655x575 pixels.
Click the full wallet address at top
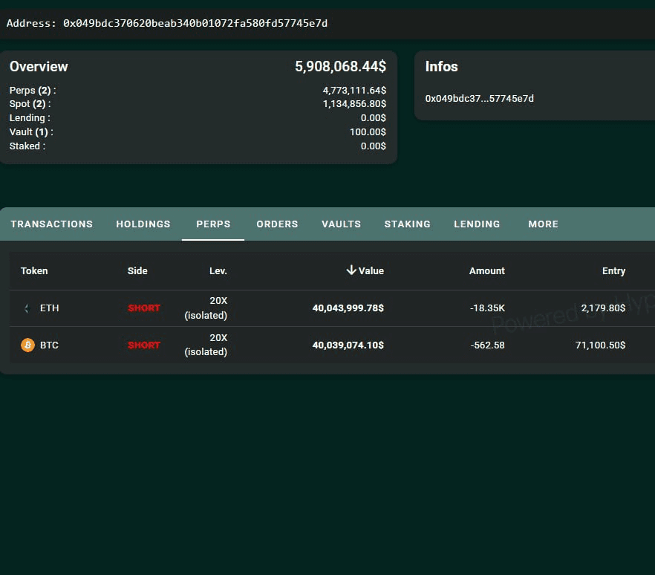click(195, 23)
